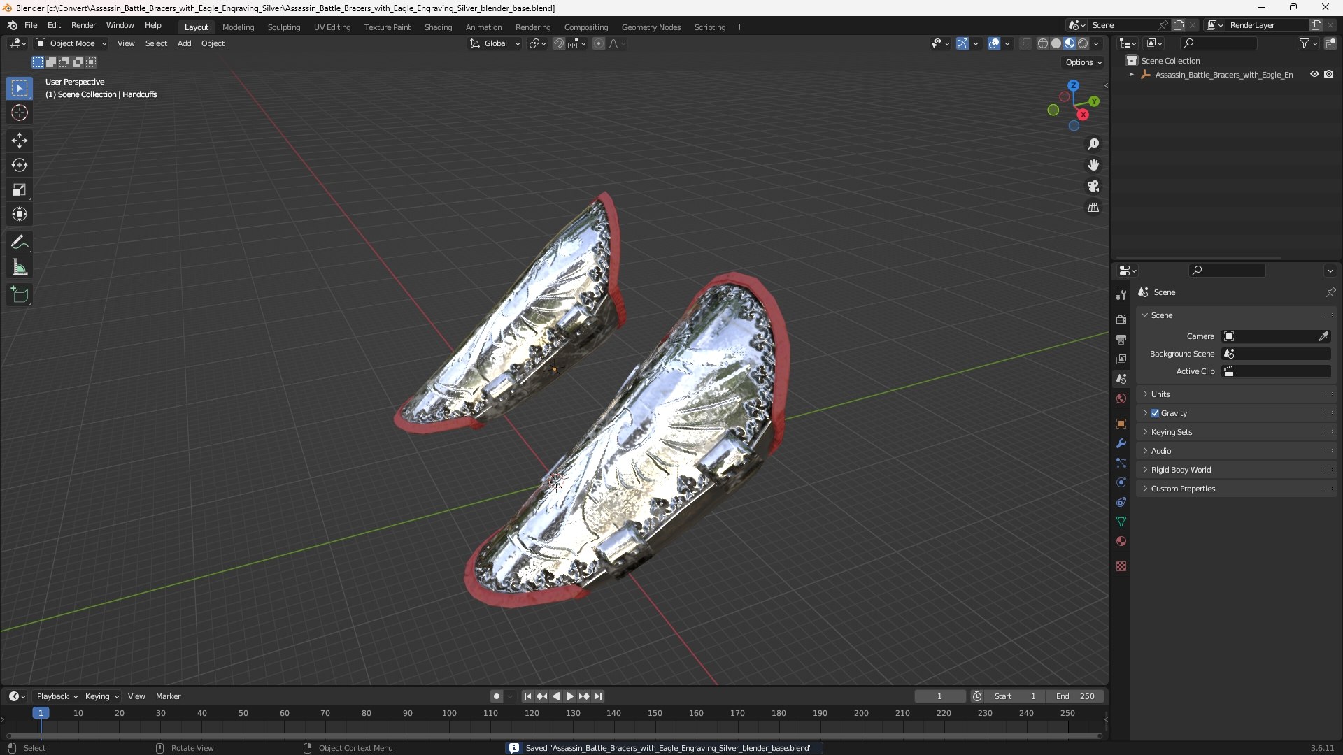Select the Move tool
The image size is (1343, 755).
(x=20, y=141)
